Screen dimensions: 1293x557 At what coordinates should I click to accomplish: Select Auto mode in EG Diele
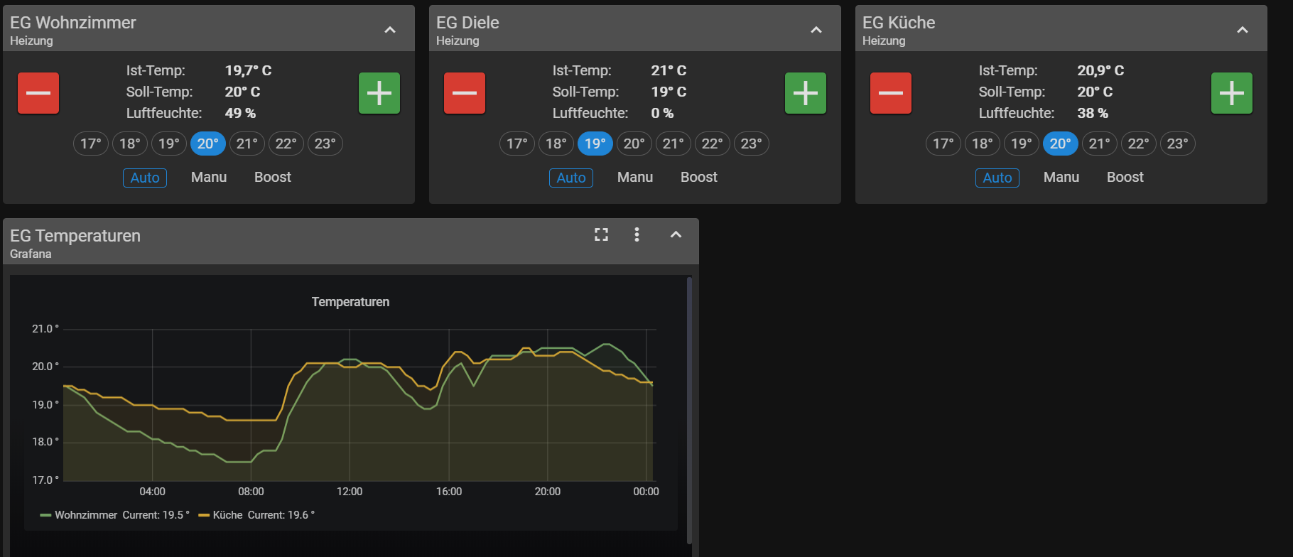(571, 178)
